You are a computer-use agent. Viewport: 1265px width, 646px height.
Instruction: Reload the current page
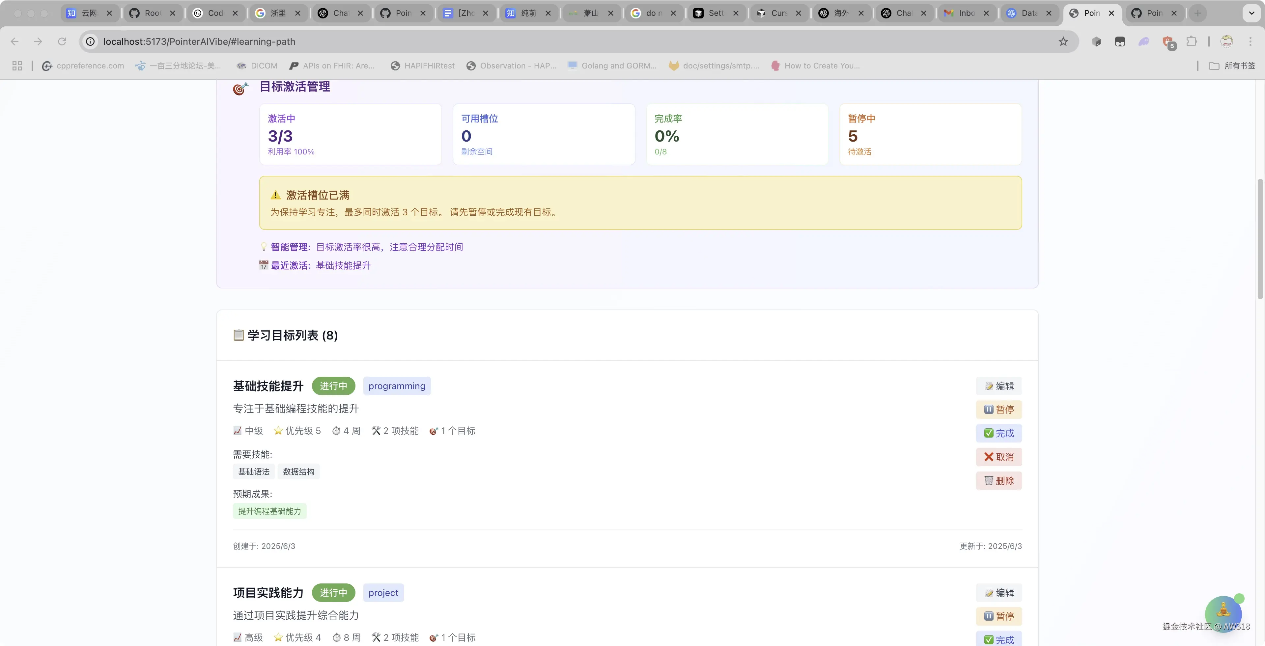click(x=62, y=42)
